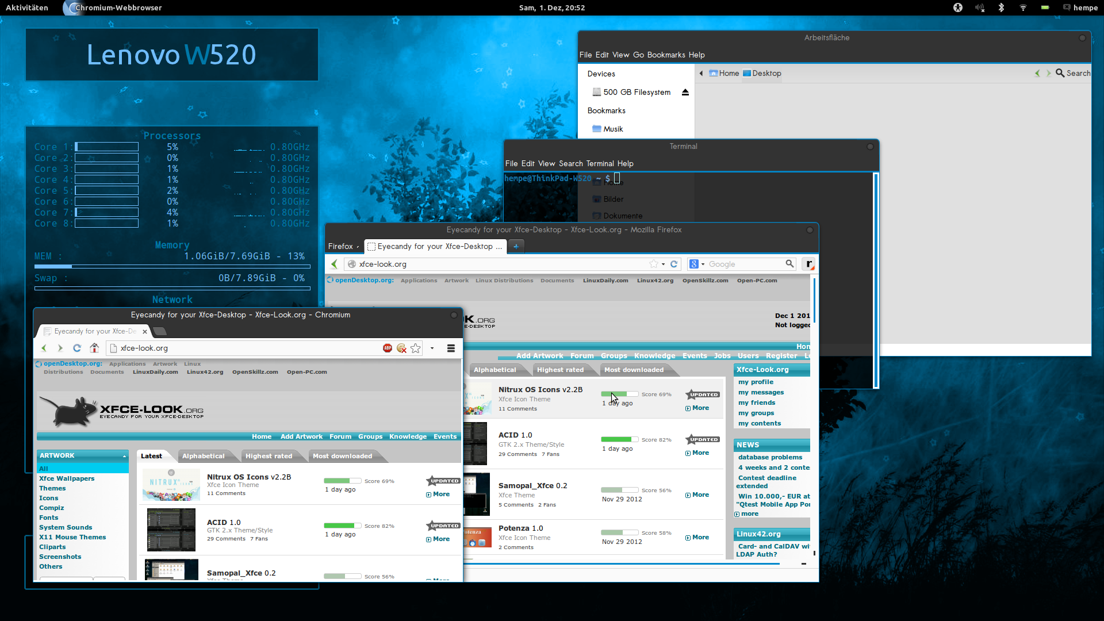1104x621 pixels.
Task: Click More for Potenza 1.0 in Firefox
Action: pyautogui.click(x=697, y=537)
